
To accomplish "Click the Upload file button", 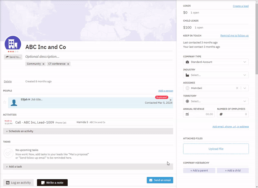I will coord(216,149).
